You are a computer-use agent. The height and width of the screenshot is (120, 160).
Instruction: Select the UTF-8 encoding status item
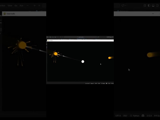96,83
